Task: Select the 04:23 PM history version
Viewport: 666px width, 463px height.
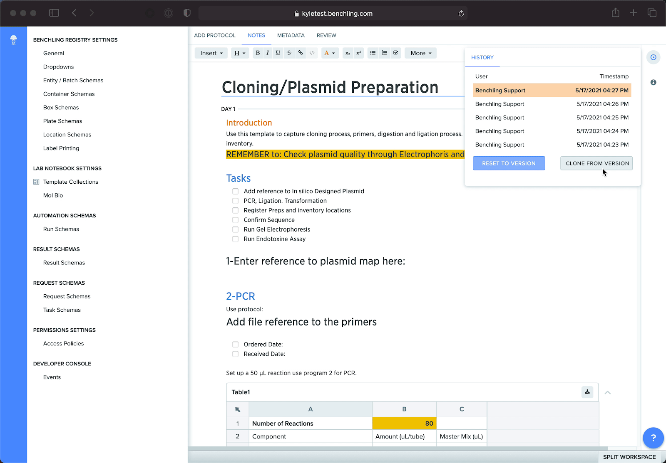Action: point(552,145)
